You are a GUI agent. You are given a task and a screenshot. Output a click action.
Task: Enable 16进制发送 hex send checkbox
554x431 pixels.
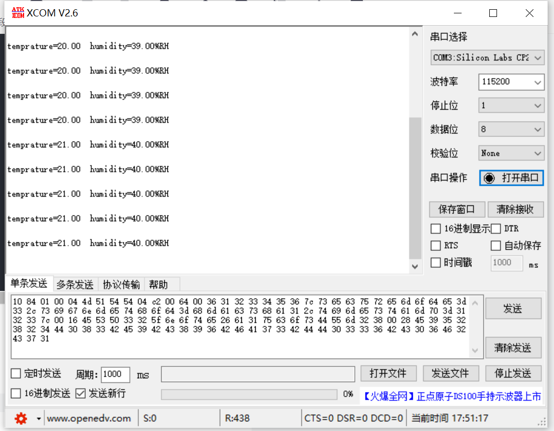(x=16, y=393)
